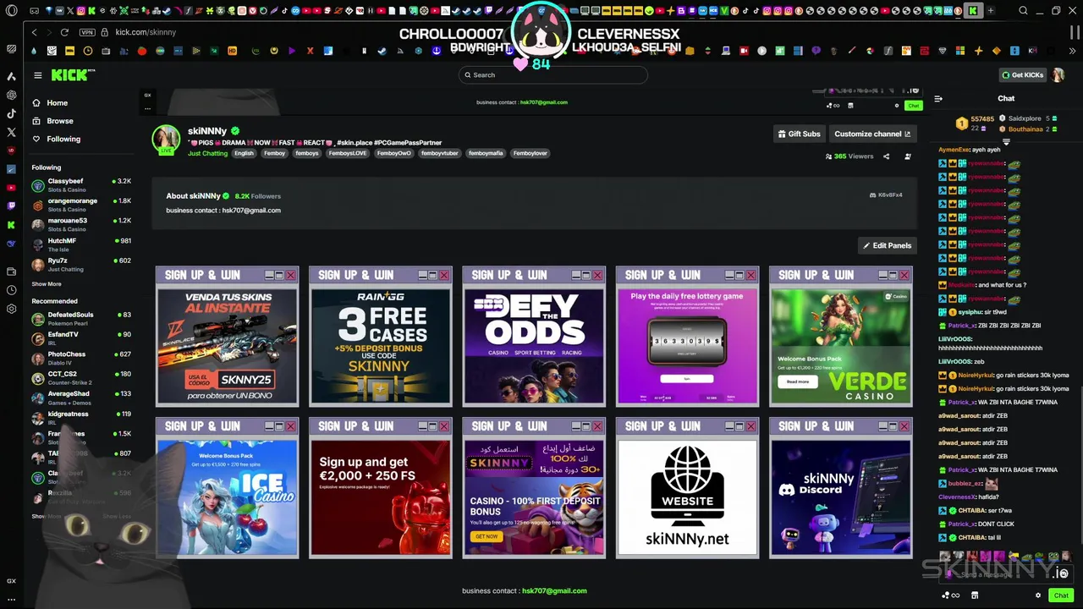The width and height of the screenshot is (1083, 609).
Task: Open the Verde Casino panel
Action: pos(841,337)
